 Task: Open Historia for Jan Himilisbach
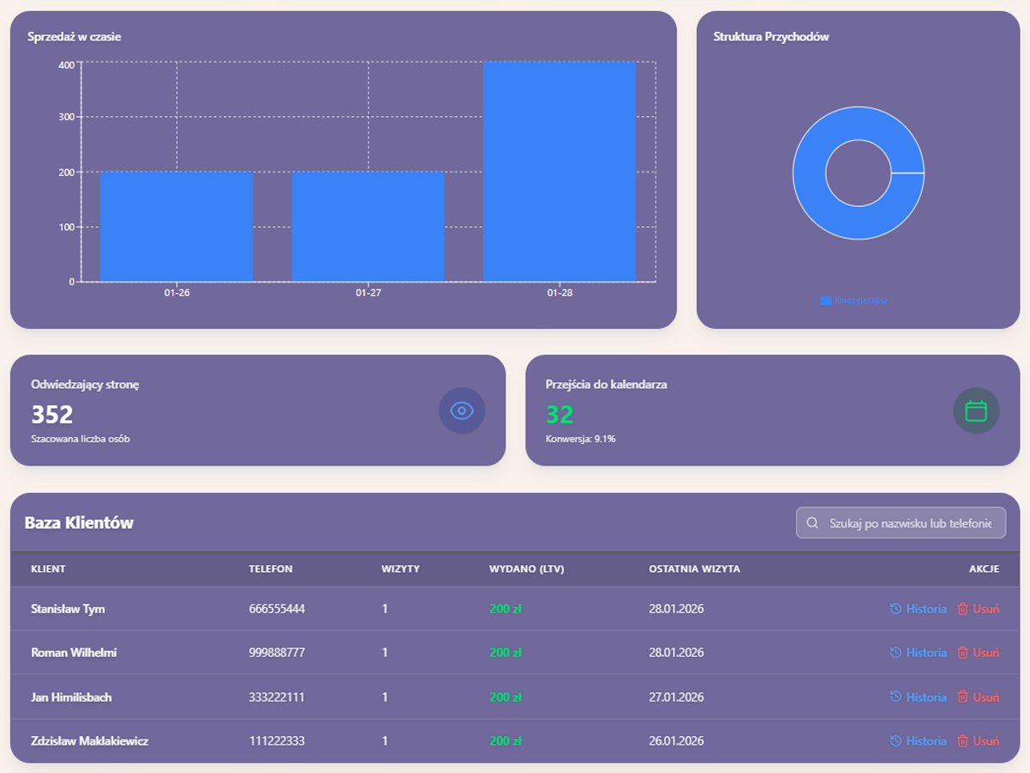(x=925, y=697)
